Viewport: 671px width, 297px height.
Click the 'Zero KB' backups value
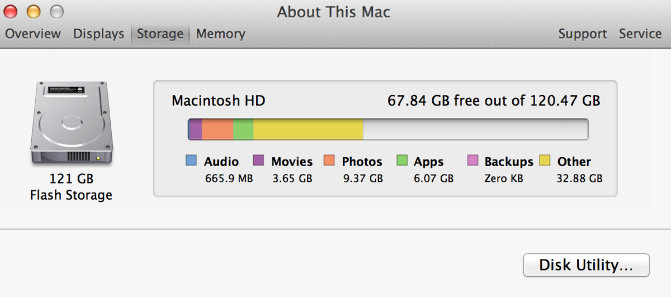click(x=504, y=179)
